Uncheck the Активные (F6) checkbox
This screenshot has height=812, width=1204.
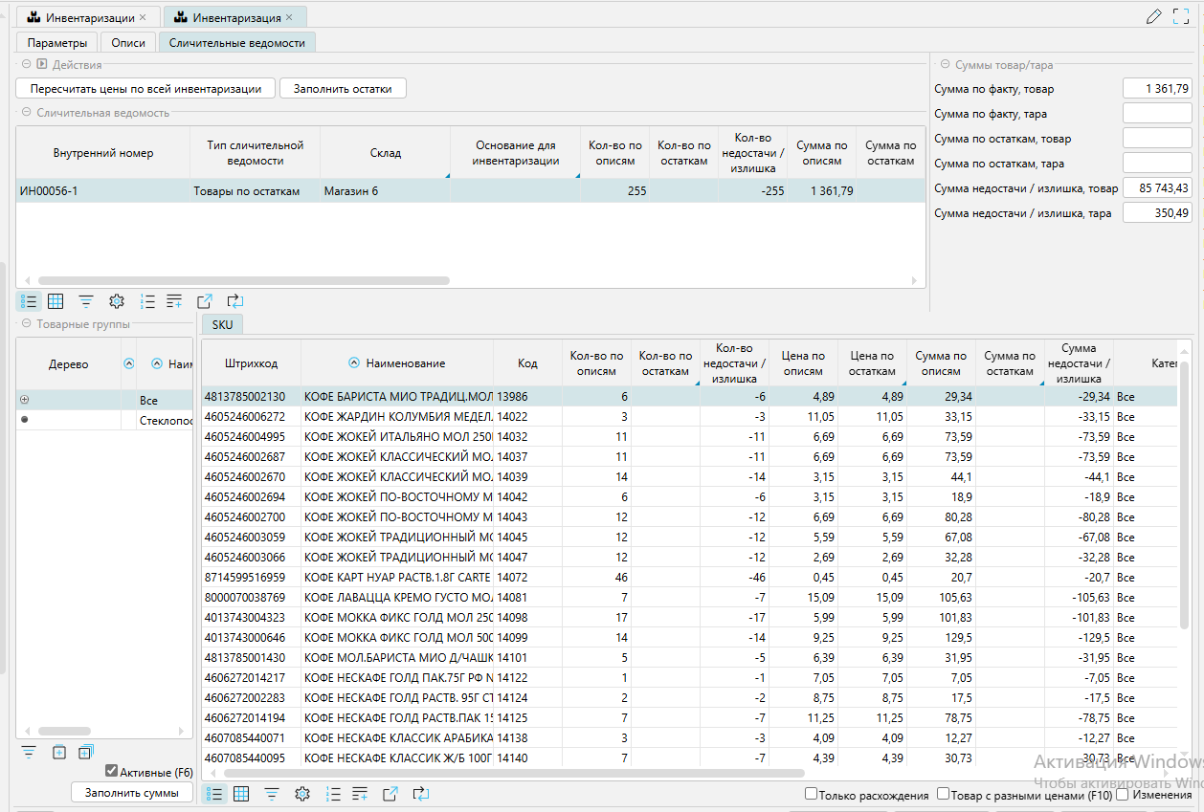pos(111,771)
